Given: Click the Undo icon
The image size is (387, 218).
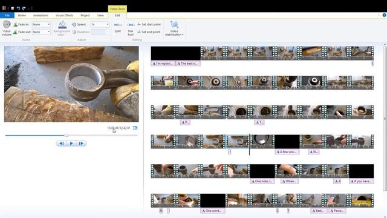Looking at the screenshot, I should coord(18,8).
